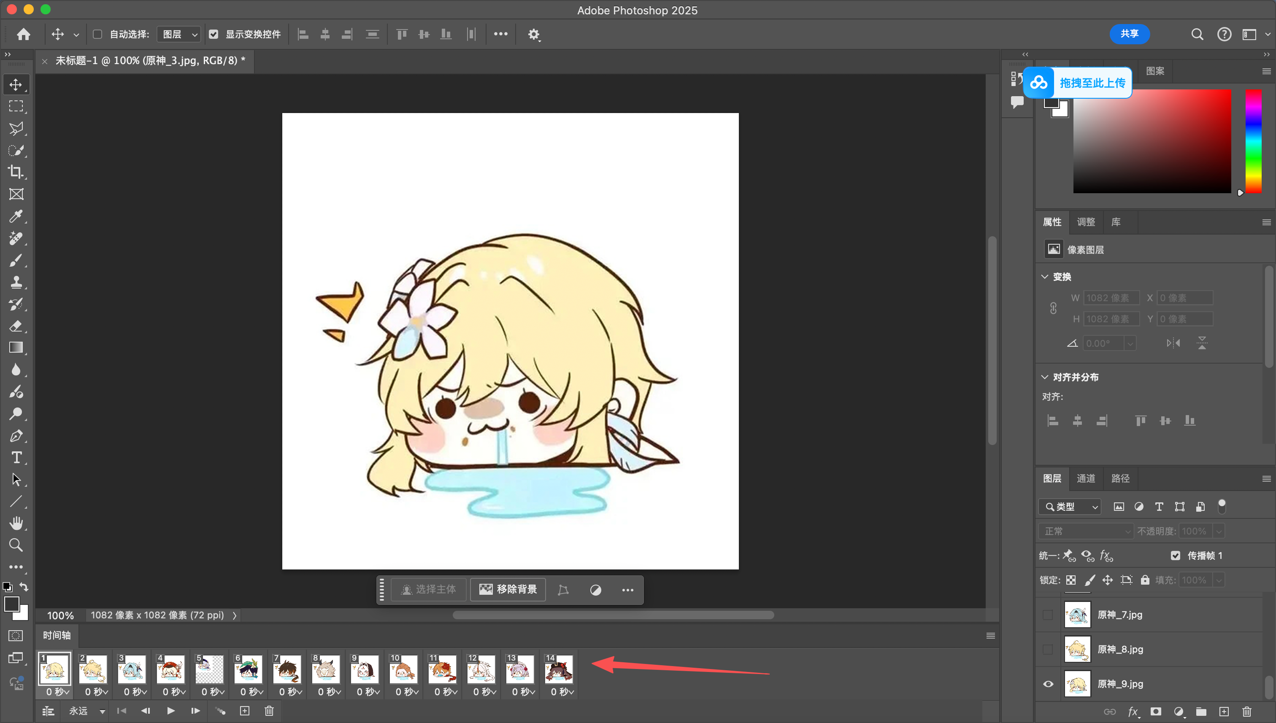This screenshot has height=723, width=1276.
Task: Click the 拖拽至此上传 upload button
Action: [1077, 82]
